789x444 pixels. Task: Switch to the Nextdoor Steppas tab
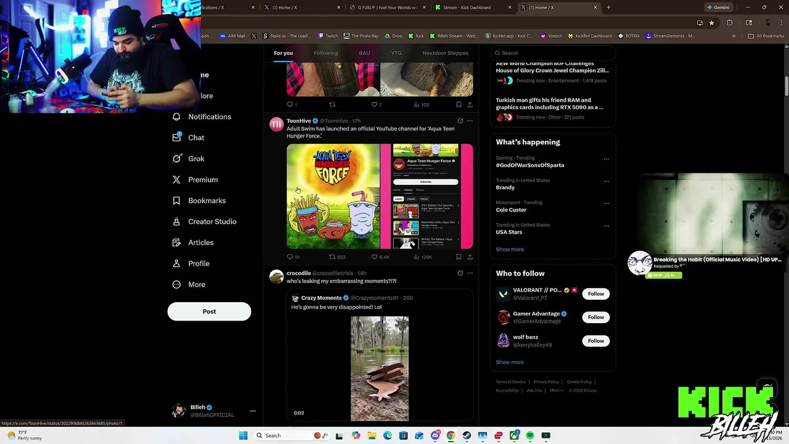[x=446, y=53]
